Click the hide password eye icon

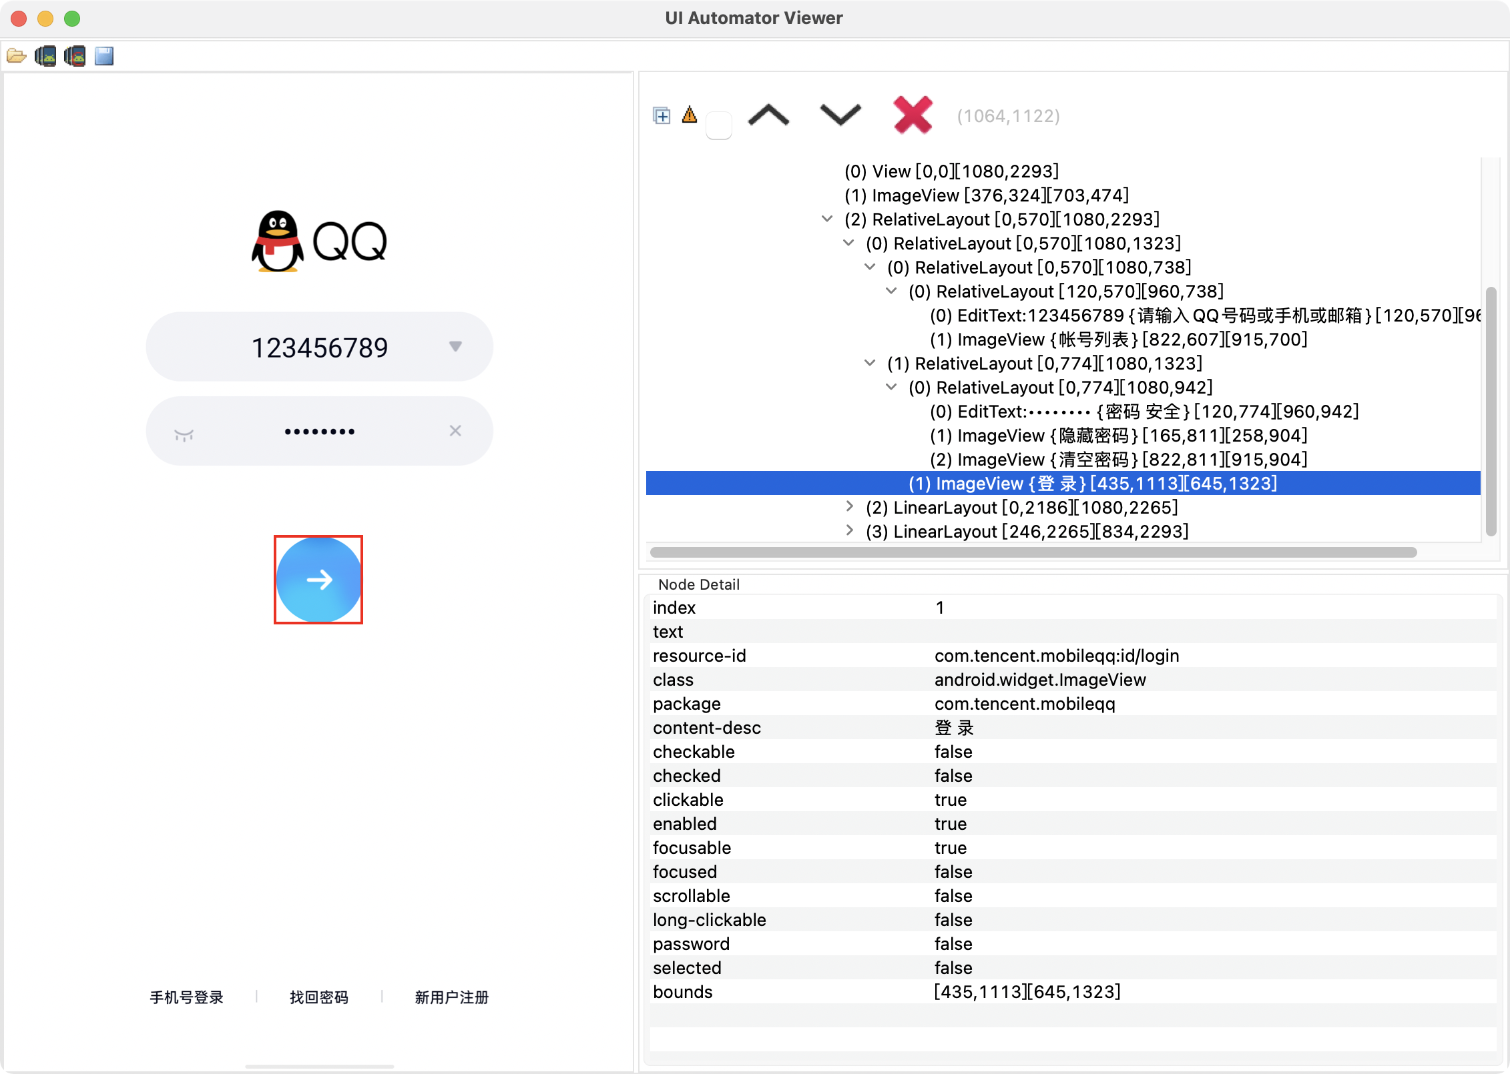pos(184,436)
